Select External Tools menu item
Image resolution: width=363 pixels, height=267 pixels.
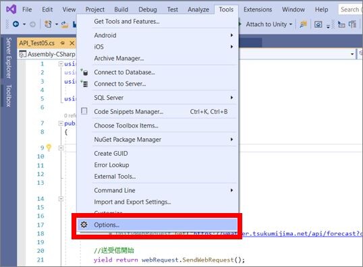[157, 177]
